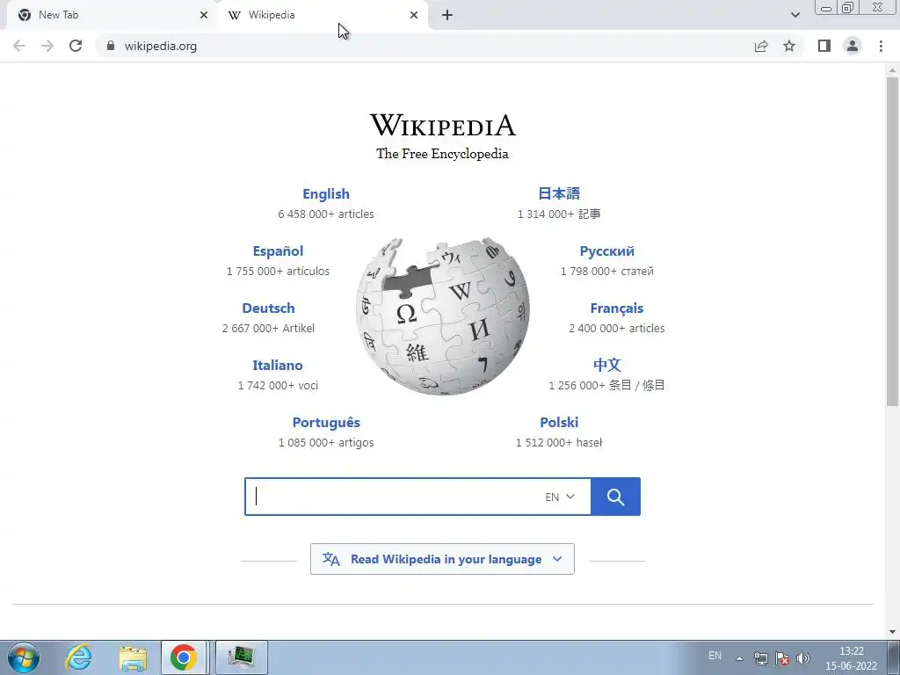Image resolution: width=900 pixels, height=675 pixels.
Task: Click the "1 512 000+ haseł" text
Action: pos(559,443)
